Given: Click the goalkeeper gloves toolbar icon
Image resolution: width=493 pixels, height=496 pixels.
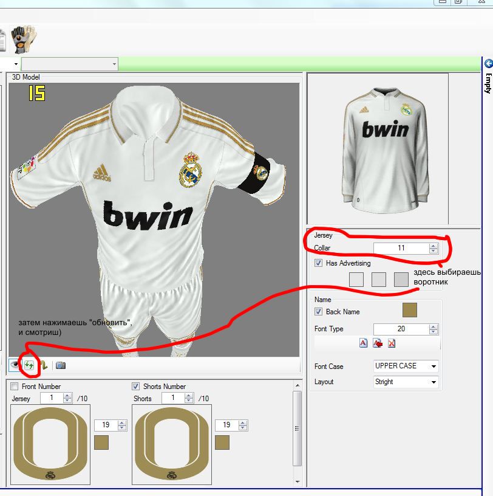Looking at the screenshot, I should point(24,40).
